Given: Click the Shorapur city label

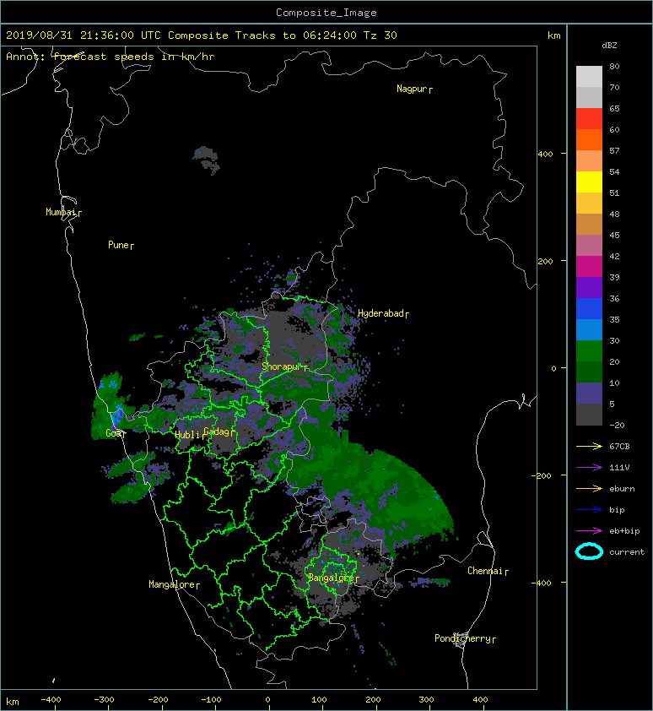Looking at the screenshot, I should 281,366.
